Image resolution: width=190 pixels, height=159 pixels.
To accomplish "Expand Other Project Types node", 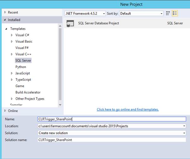I will pos(12,99).
